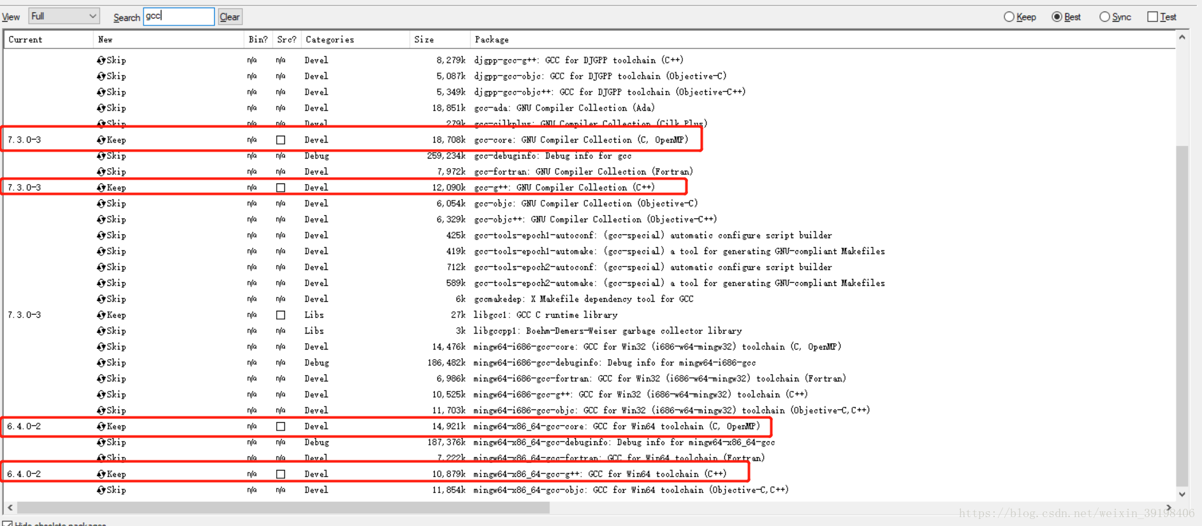This screenshot has width=1202, height=526.
Task: Toggle Skip icon for mingw64-i686-gcc-fortran
Action: click(101, 378)
